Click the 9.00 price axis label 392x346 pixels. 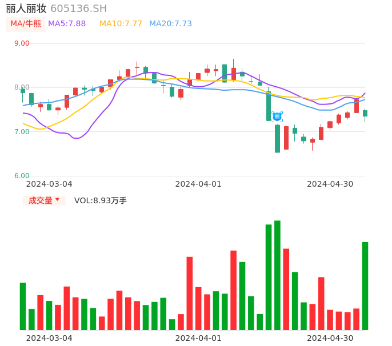pos(22,43)
